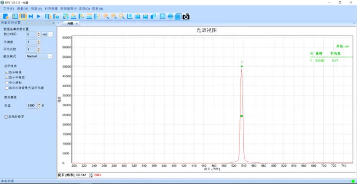Click the peak wavelength value 535.82

coord(320,61)
